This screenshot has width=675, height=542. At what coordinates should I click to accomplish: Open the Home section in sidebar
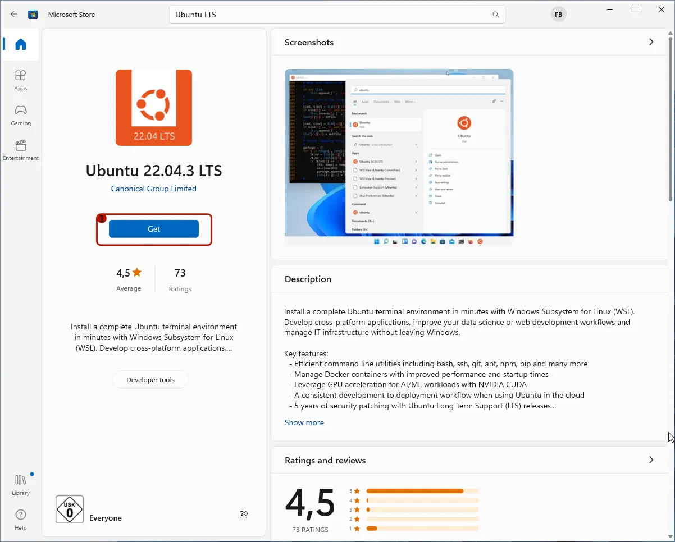20,45
